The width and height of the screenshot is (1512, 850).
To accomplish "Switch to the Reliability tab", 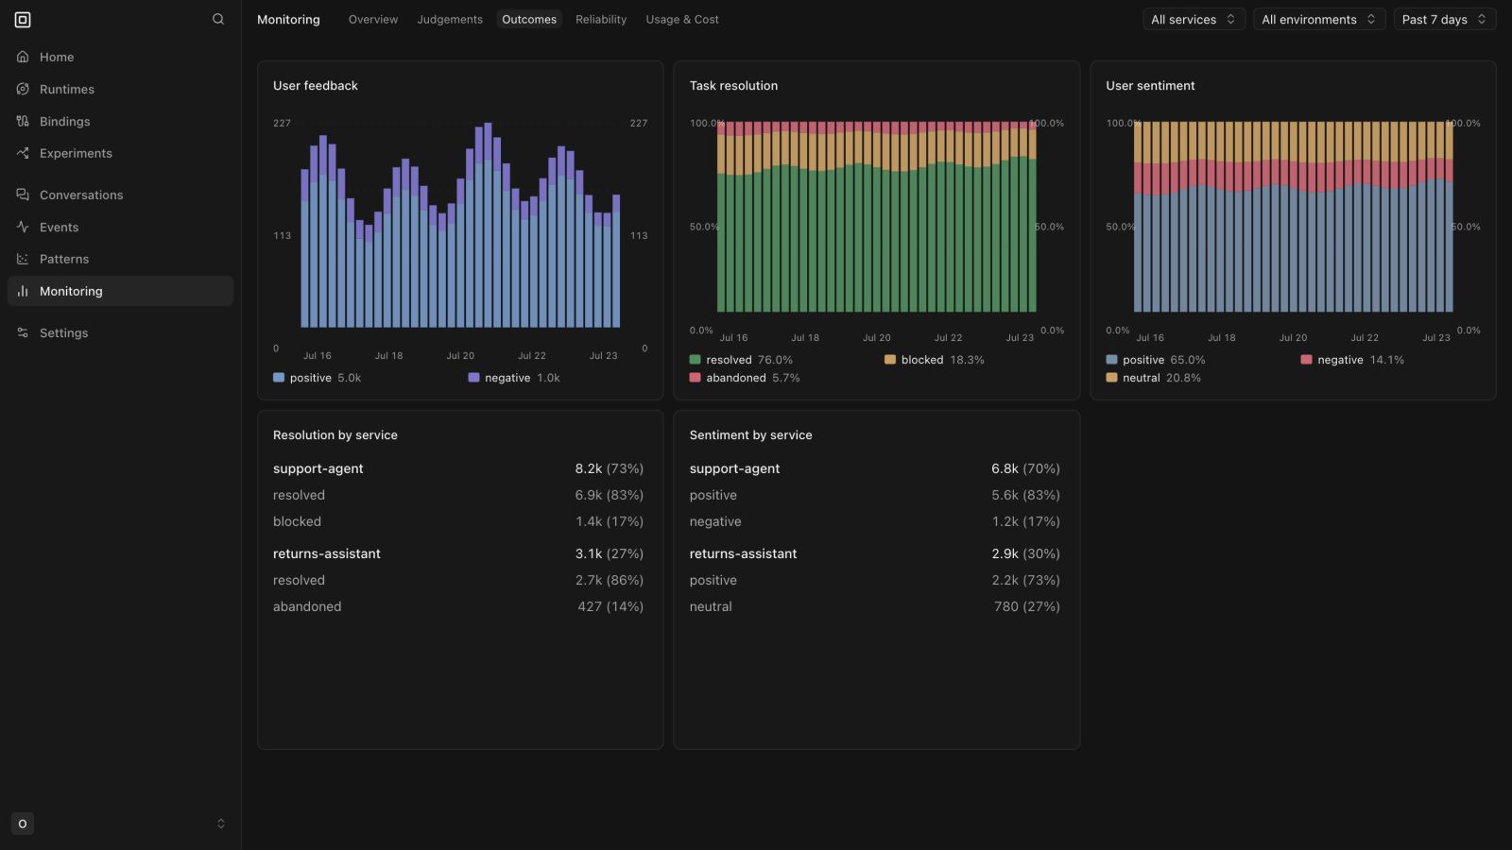I will point(601,19).
